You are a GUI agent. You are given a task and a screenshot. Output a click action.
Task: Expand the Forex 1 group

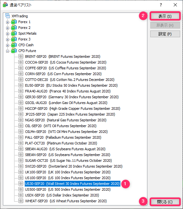(x=7, y=22)
